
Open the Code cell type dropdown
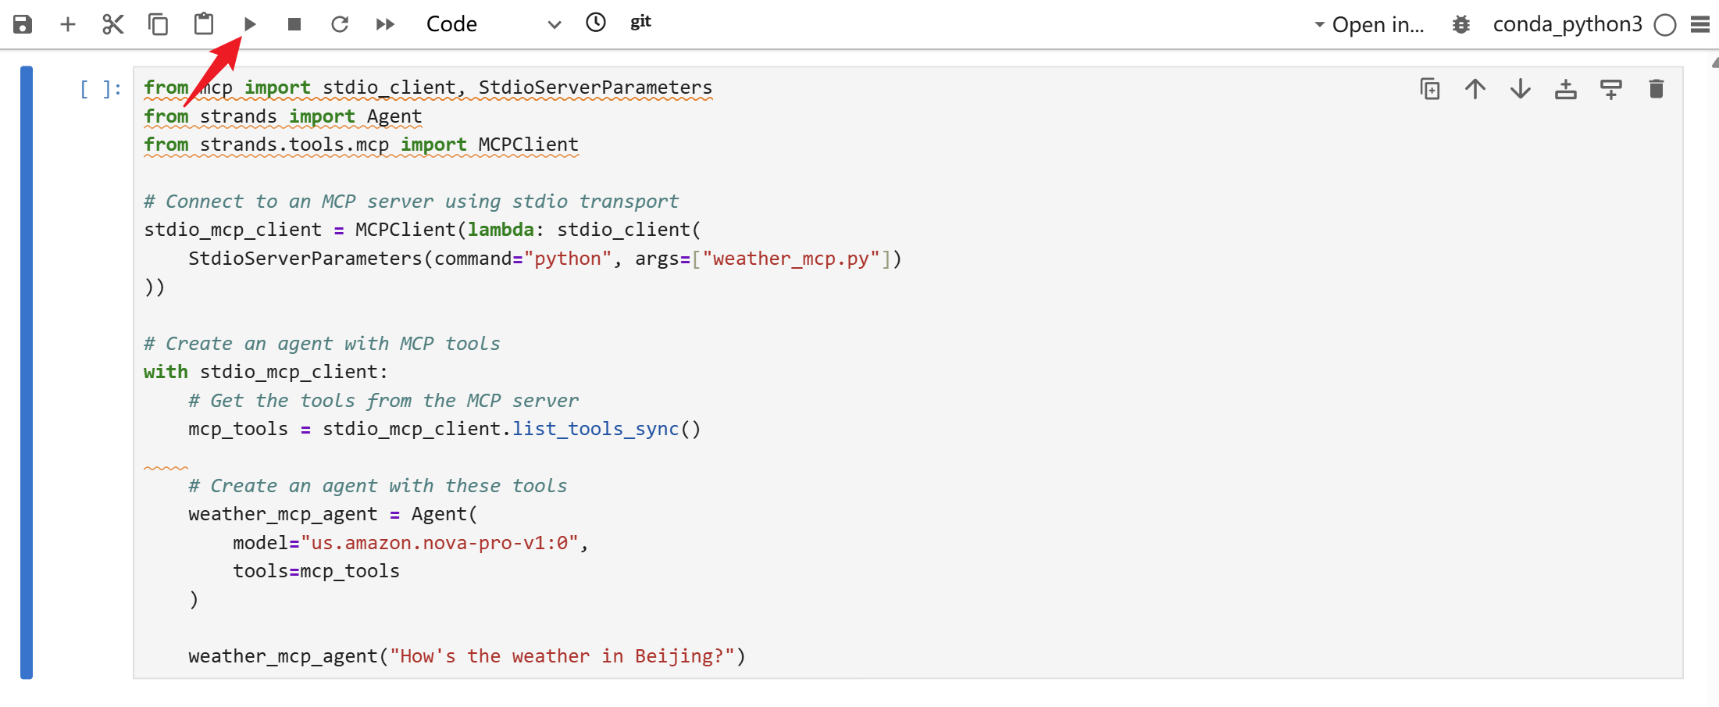click(x=493, y=24)
